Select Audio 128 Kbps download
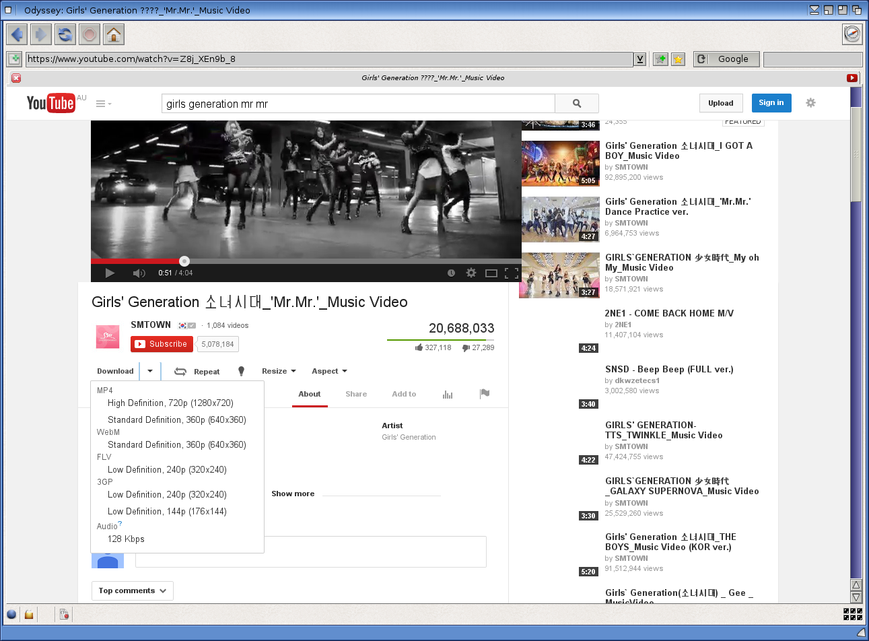The image size is (869, 641). pos(126,539)
